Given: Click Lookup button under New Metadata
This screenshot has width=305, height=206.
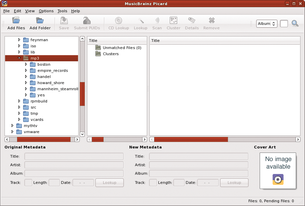Looking at the screenshot, I should 234,183.
